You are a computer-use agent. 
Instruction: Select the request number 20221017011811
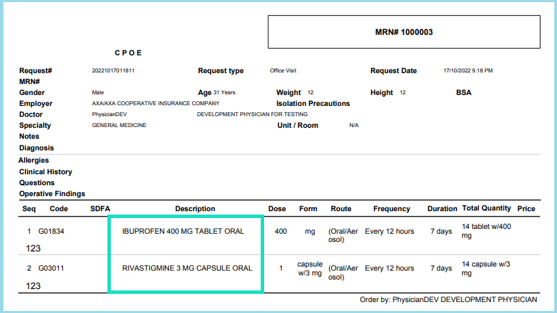(113, 71)
